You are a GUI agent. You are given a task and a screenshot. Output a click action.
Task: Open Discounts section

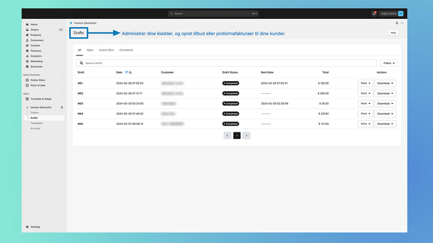pyautogui.click(x=36, y=66)
